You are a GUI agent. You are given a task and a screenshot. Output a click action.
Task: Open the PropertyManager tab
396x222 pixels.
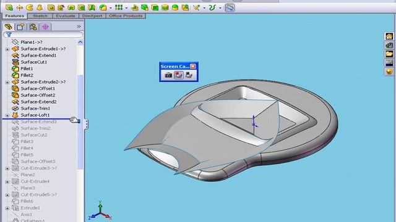(20, 27)
